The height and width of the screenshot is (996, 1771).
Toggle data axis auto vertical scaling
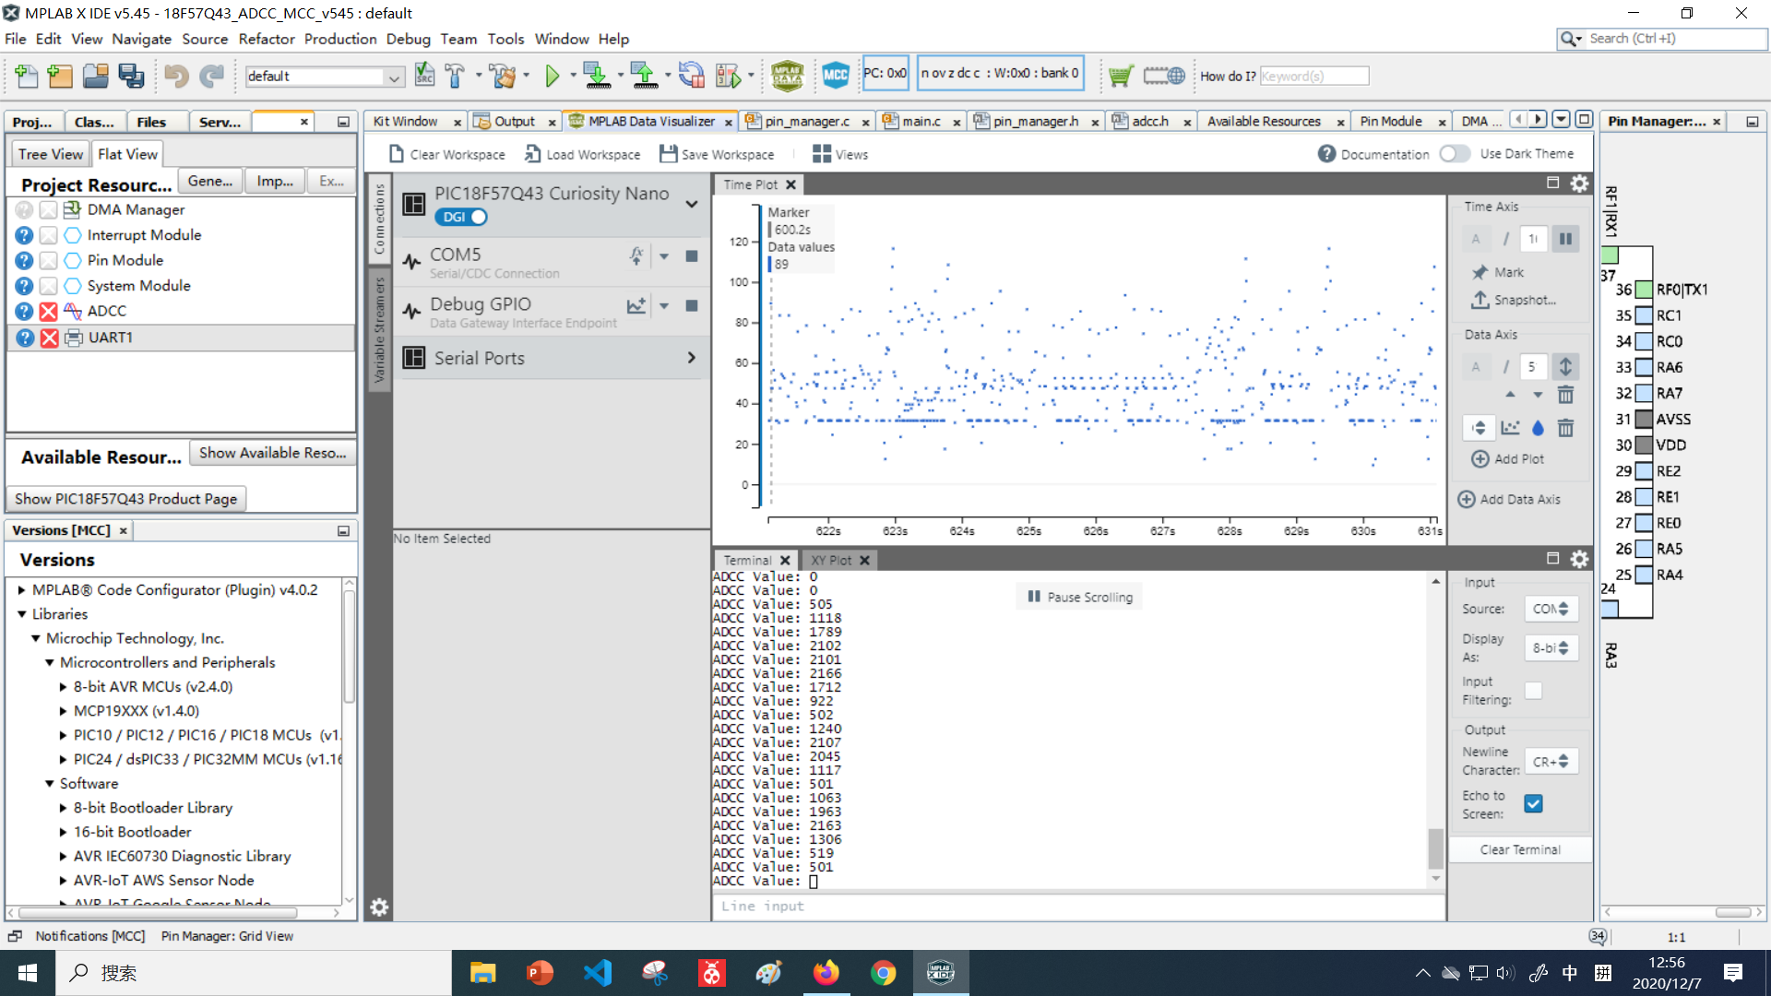(1565, 366)
